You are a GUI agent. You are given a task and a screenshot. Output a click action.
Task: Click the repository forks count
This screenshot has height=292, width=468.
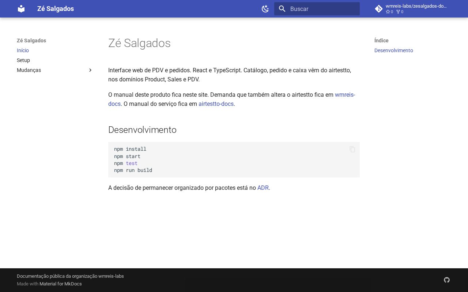tap(400, 12)
